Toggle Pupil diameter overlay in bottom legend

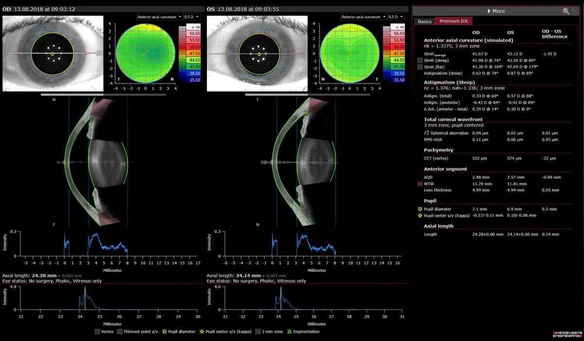click(x=164, y=332)
